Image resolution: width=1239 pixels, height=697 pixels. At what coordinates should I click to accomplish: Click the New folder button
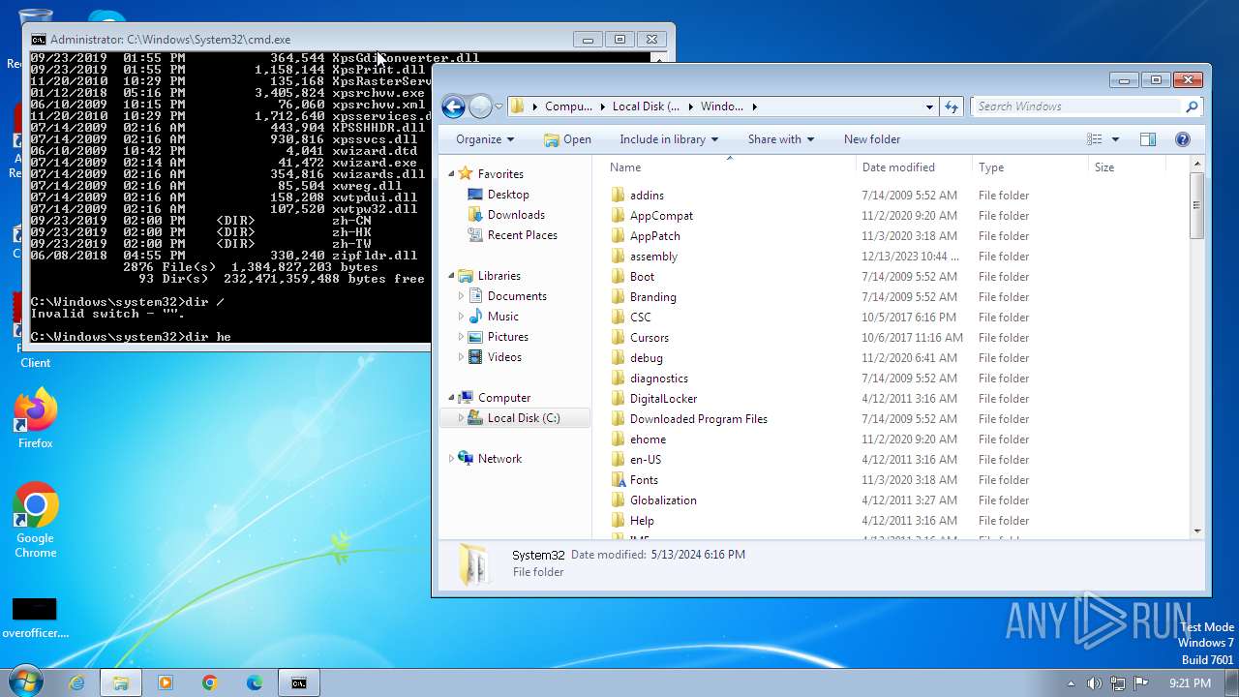tap(872, 139)
